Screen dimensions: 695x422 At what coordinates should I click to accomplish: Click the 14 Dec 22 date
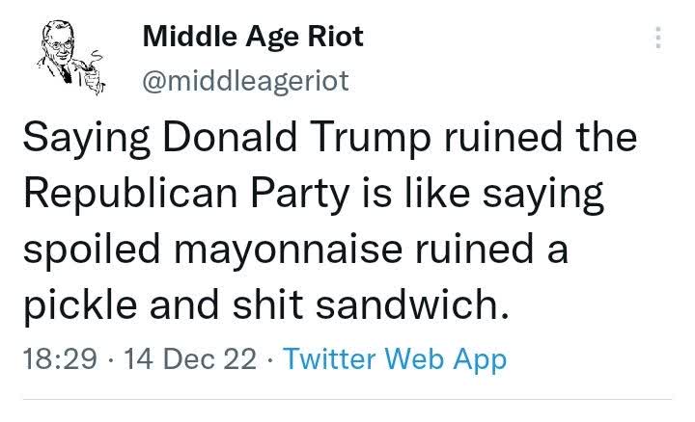[x=190, y=358]
